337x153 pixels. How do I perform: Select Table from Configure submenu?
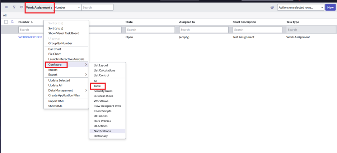[x=97, y=86]
